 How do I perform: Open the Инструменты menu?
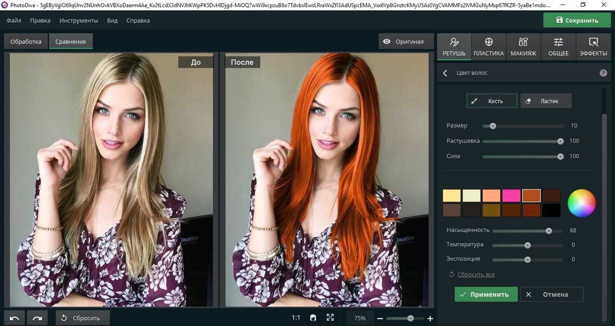[x=79, y=21]
